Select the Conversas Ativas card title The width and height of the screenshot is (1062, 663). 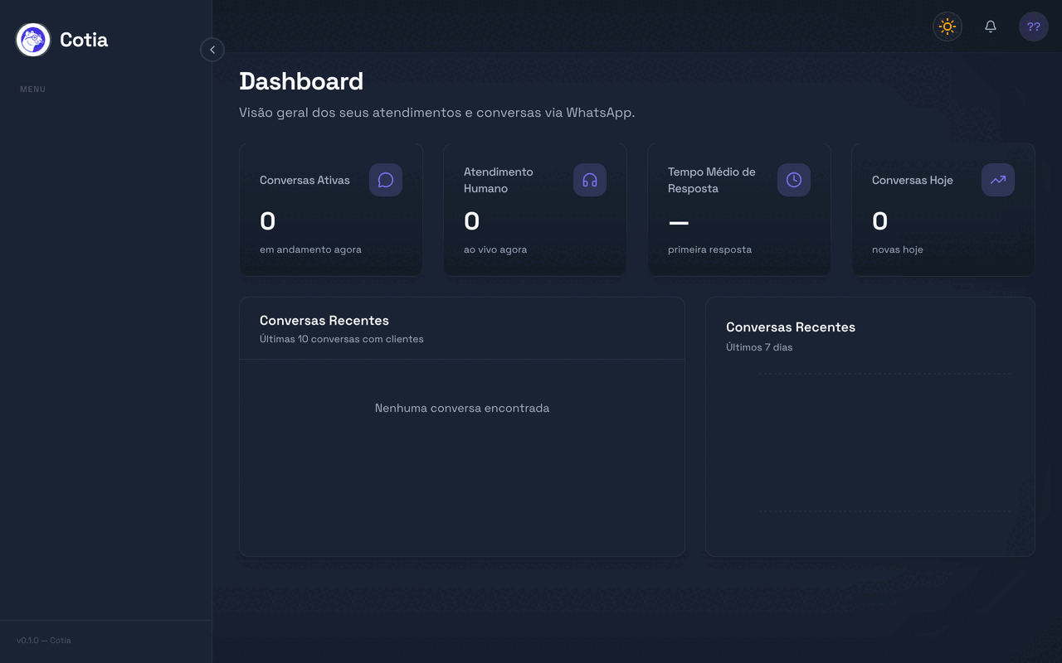point(304,180)
